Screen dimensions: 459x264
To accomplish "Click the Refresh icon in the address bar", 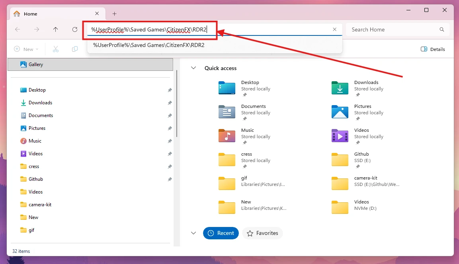I will pos(75,29).
